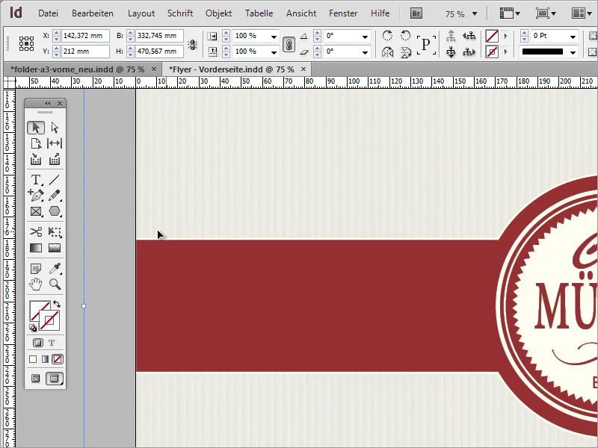598x448 pixels.
Task: Select the Type tool
Action: [36, 180]
